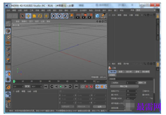Toggle Tweak mode mouse icon
This screenshot has height=115, width=166.
[x=8, y=73]
